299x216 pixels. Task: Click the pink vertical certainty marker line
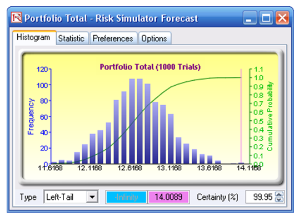click(241, 116)
